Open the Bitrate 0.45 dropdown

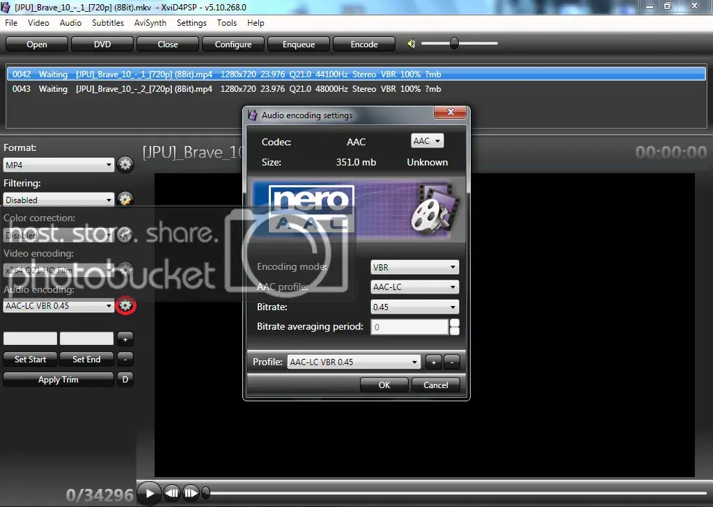pyautogui.click(x=414, y=307)
